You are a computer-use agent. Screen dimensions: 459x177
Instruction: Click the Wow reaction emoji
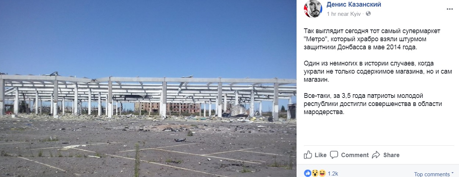[x=315, y=173]
